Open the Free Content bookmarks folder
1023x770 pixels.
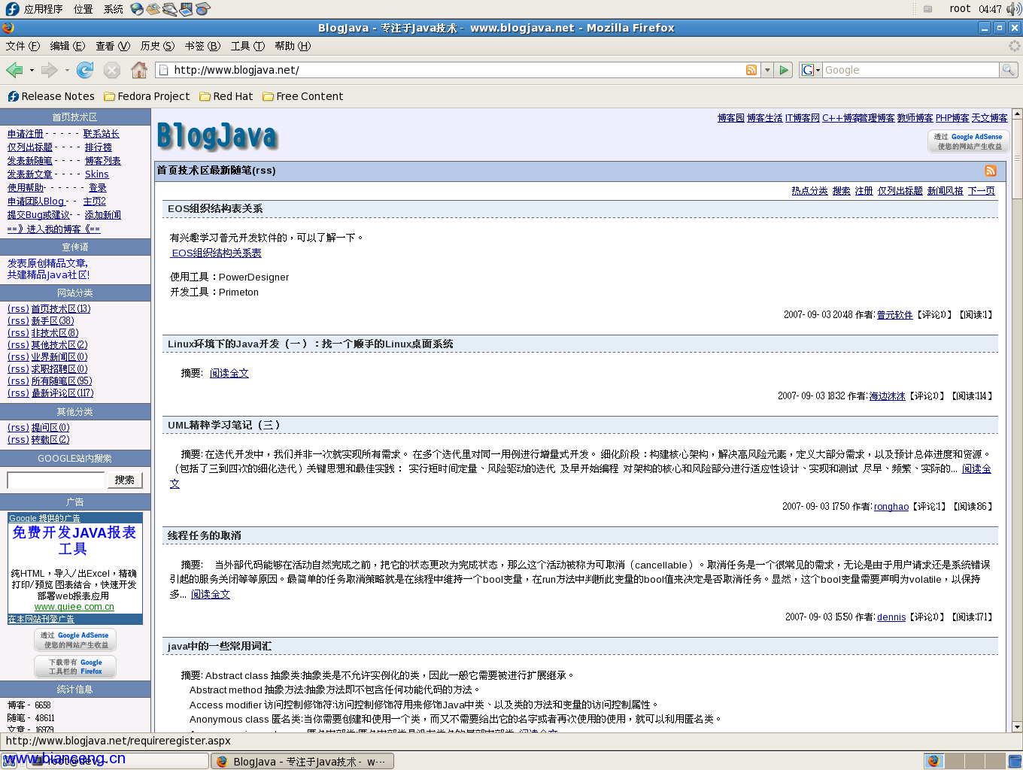302,96
